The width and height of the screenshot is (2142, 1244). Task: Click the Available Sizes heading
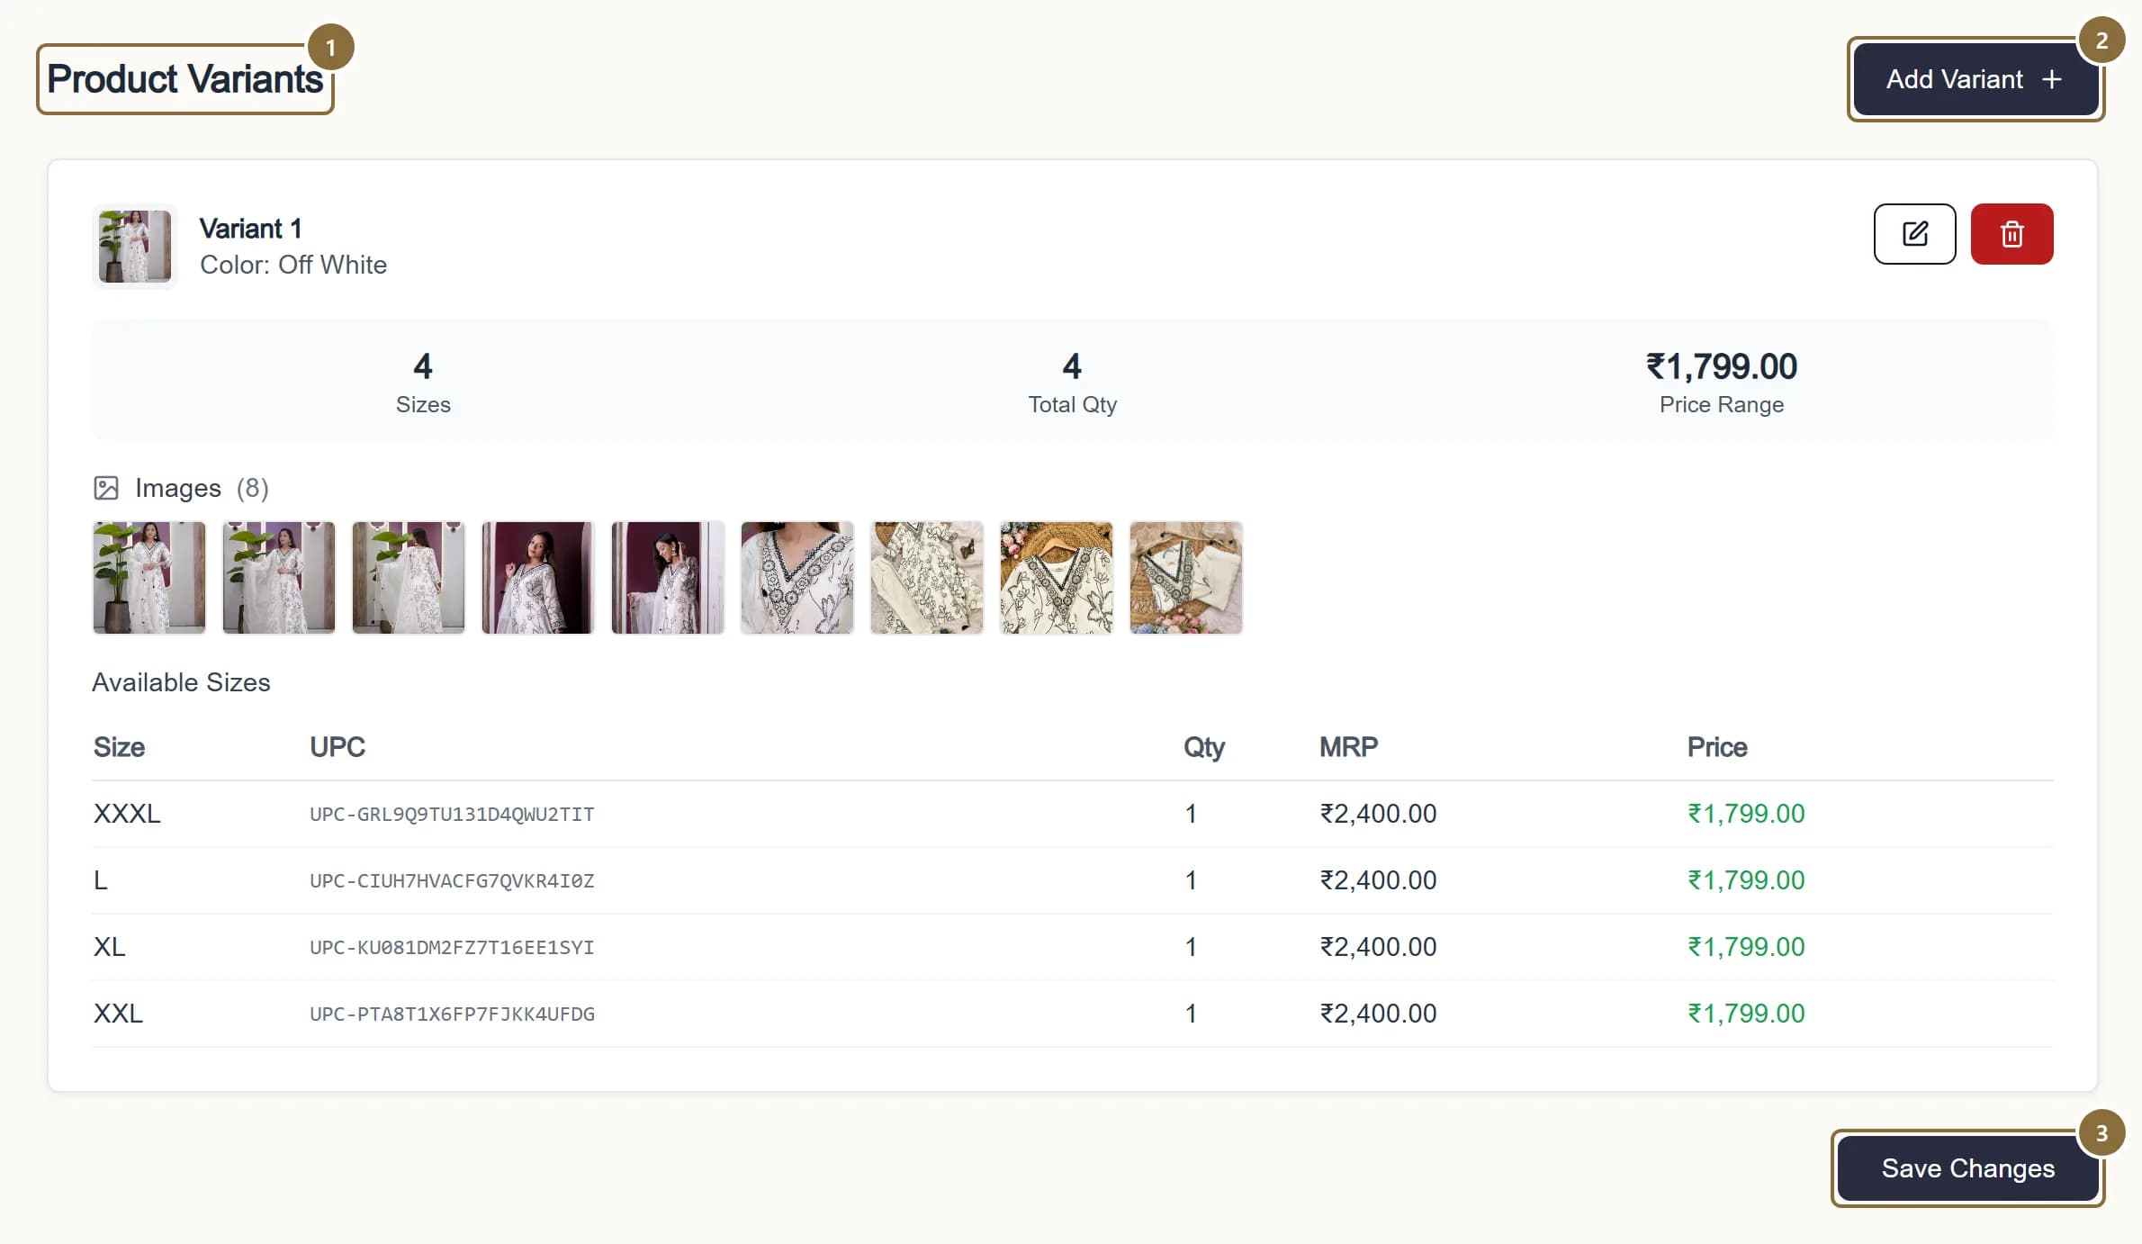point(181,682)
